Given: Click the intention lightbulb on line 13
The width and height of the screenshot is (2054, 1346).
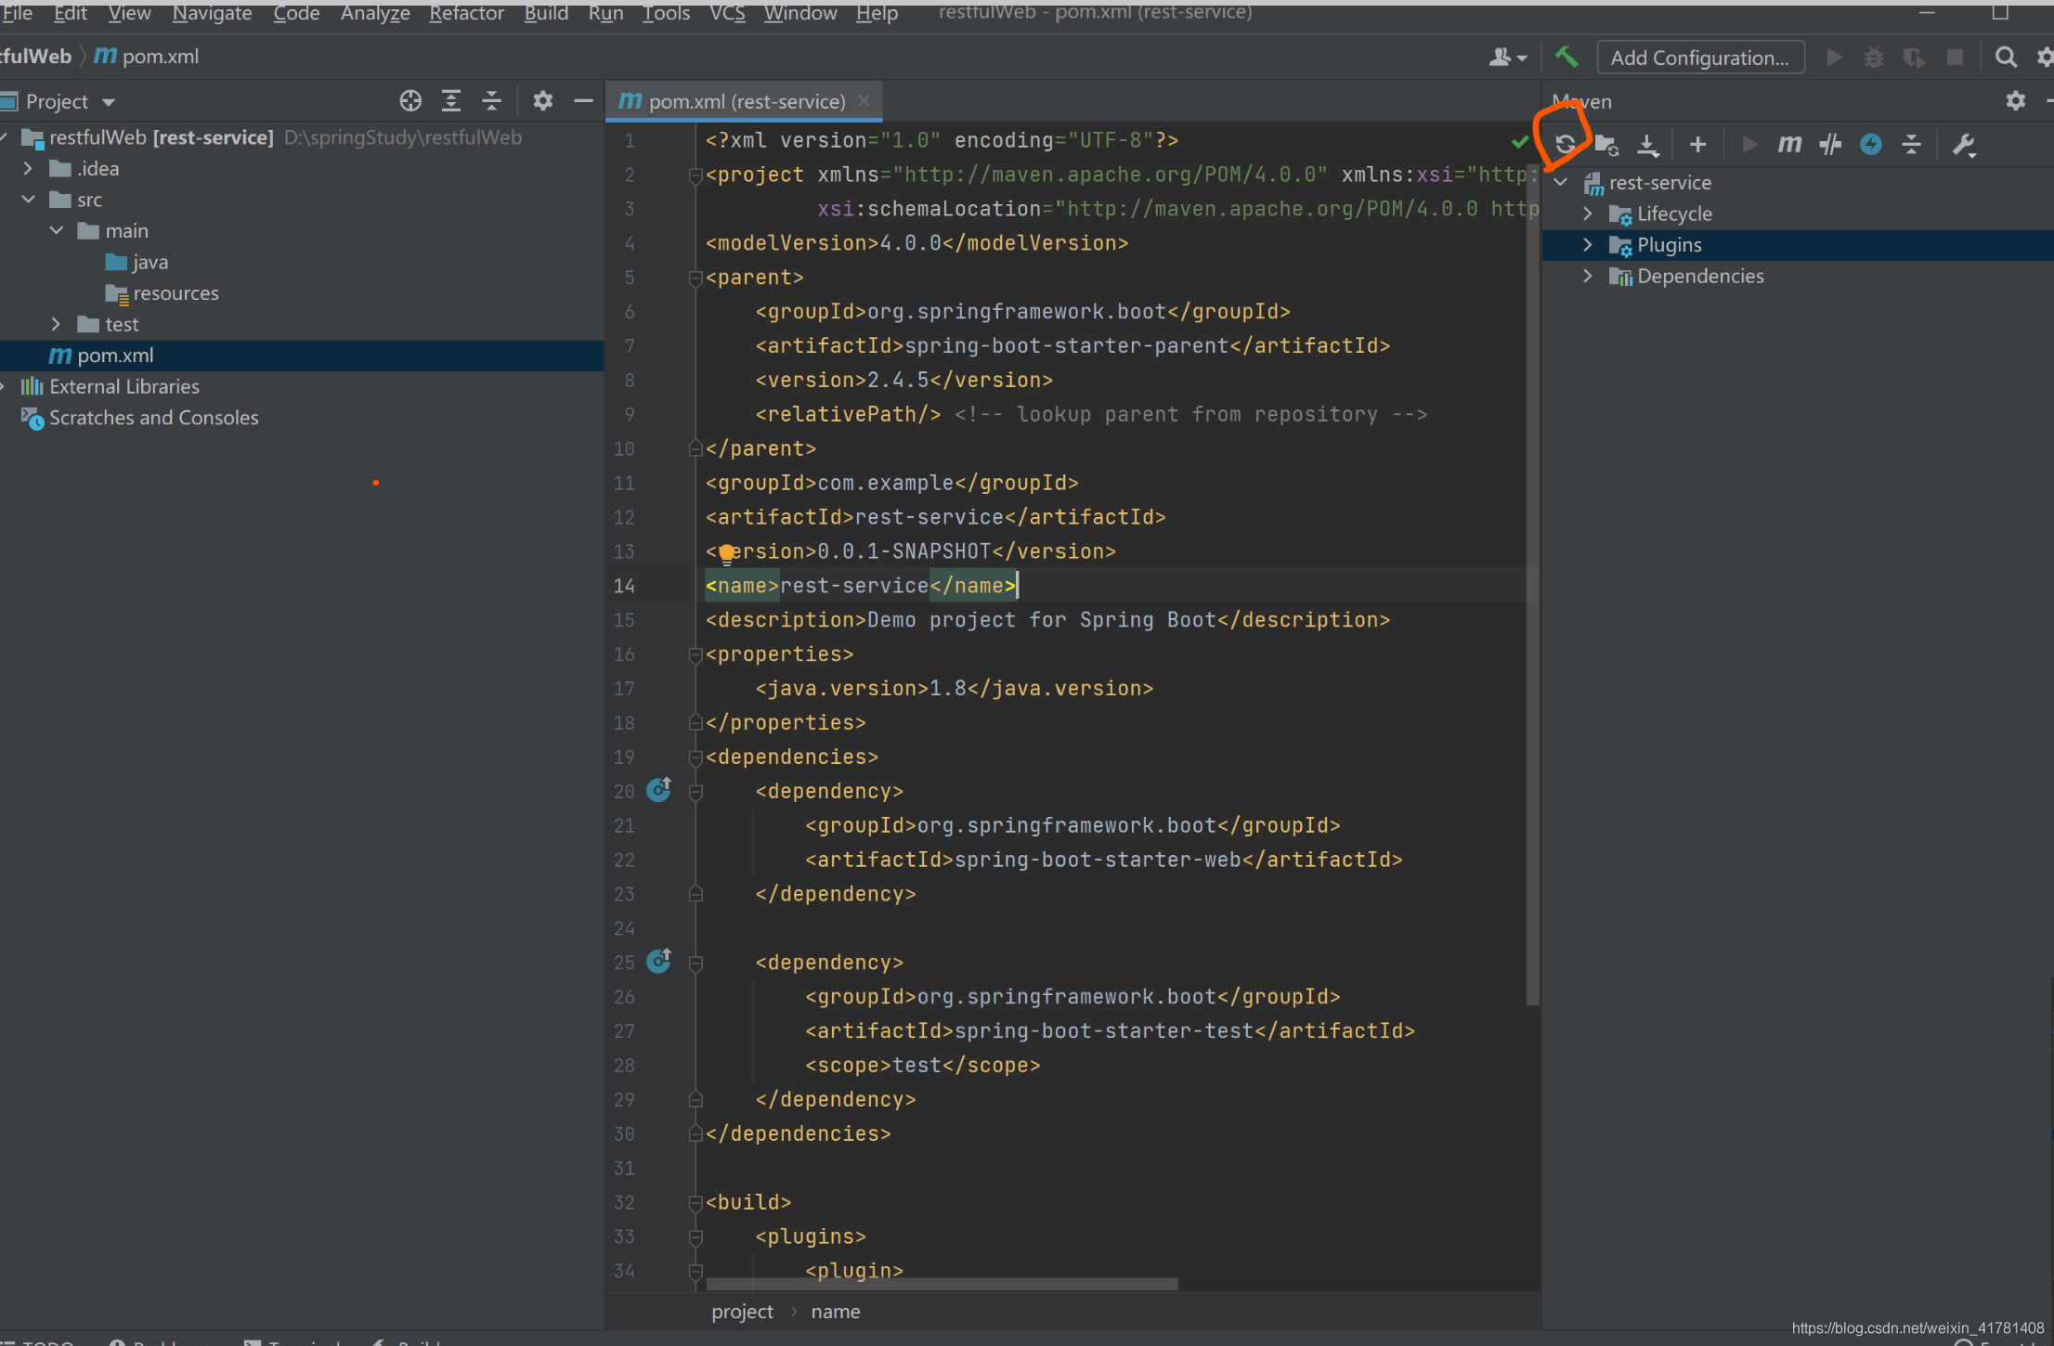Looking at the screenshot, I should point(727,554).
